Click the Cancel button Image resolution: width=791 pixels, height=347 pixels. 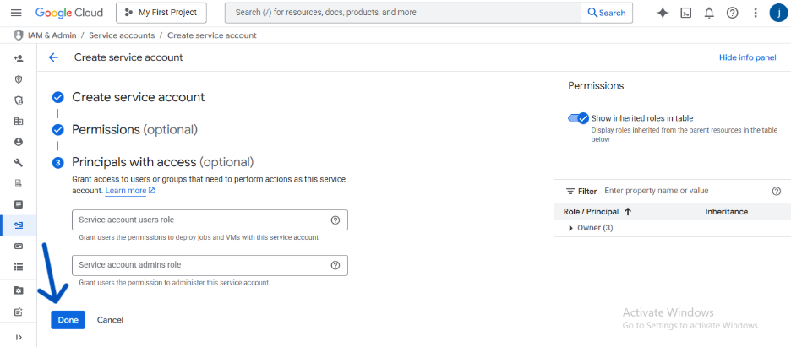pyautogui.click(x=110, y=320)
